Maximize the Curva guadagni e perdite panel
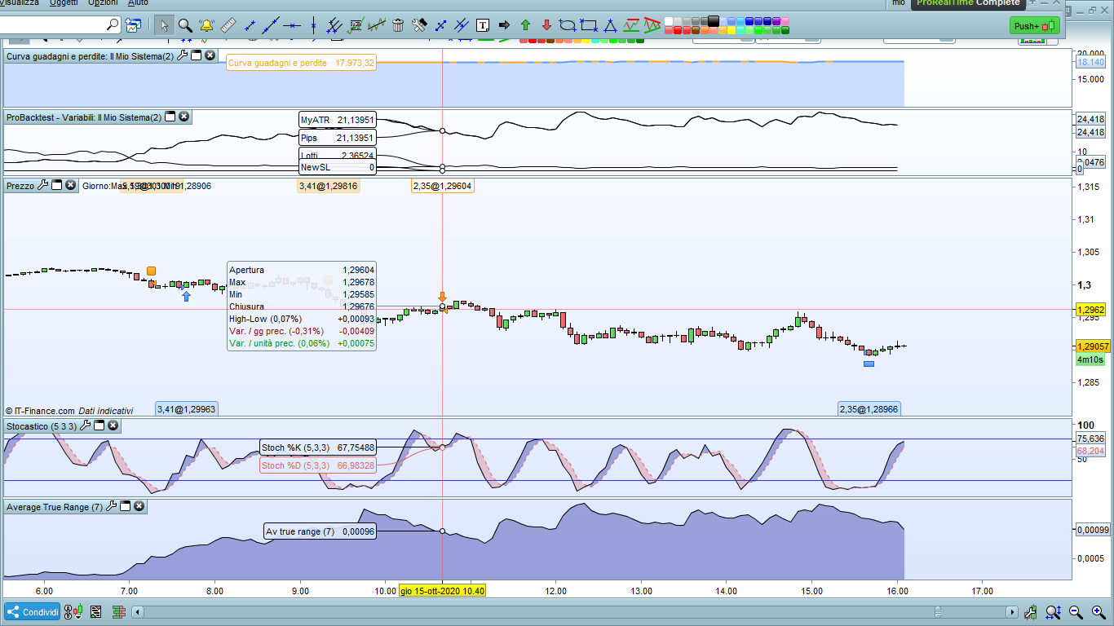The height and width of the screenshot is (626, 1114). 197,55
